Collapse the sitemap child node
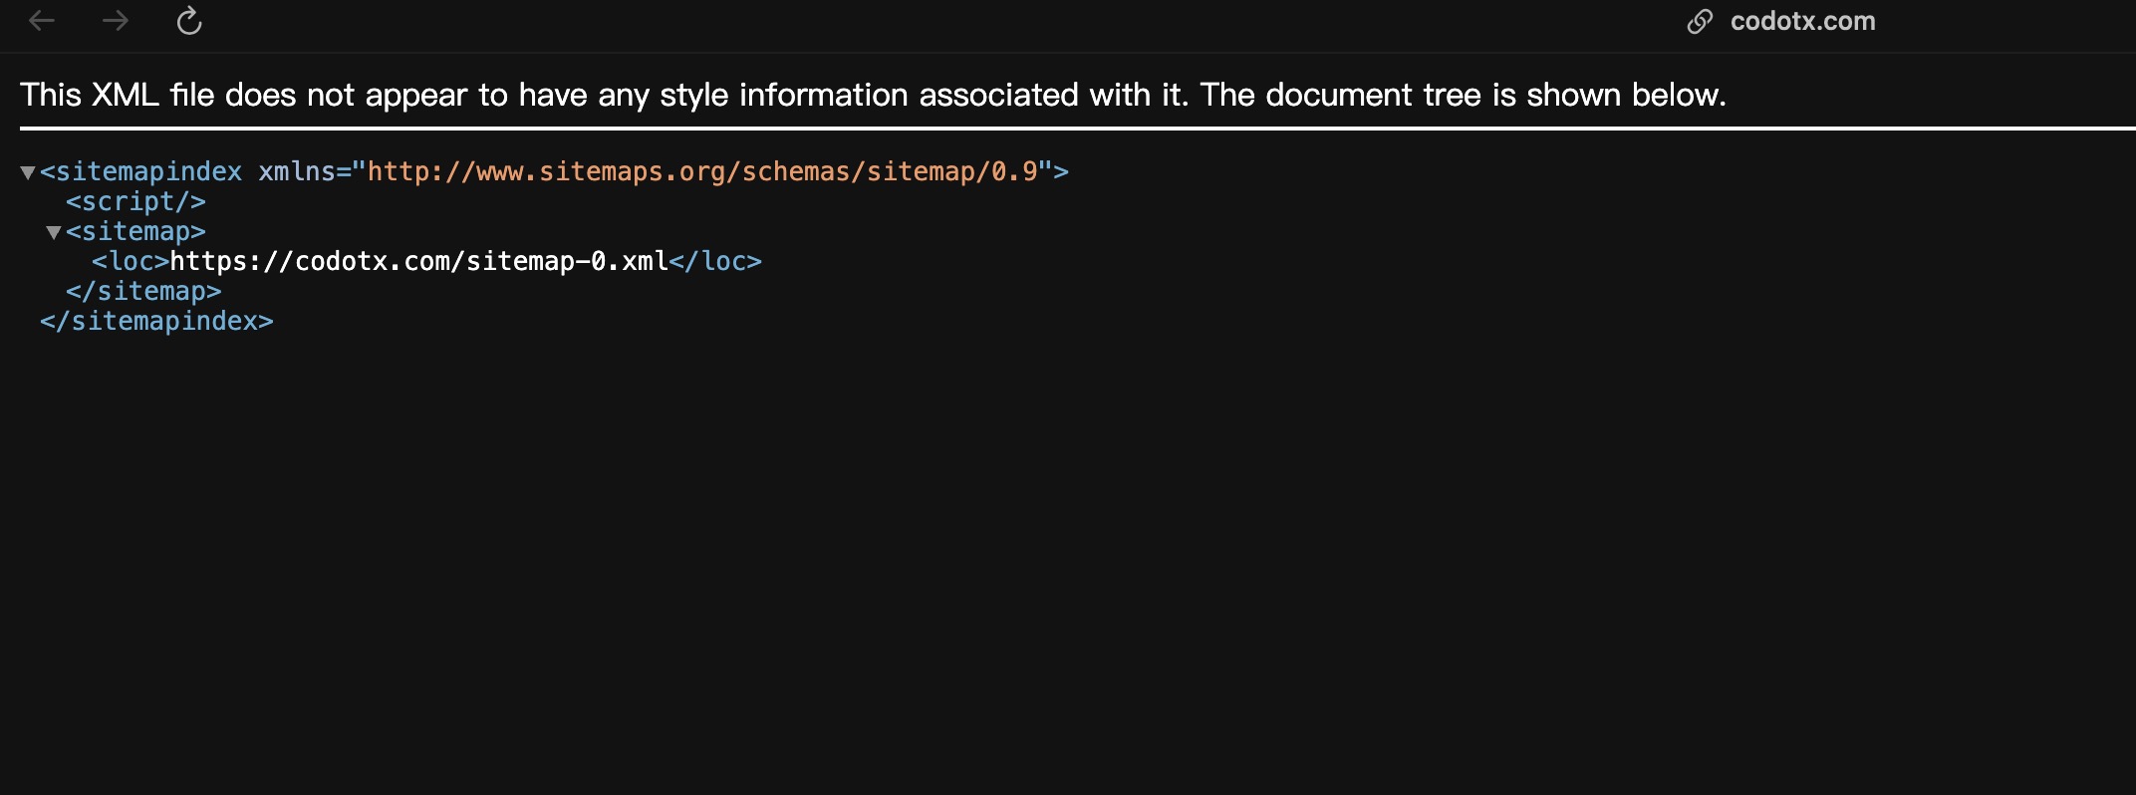The width and height of the screenshot is (2136, 795). 54,233
